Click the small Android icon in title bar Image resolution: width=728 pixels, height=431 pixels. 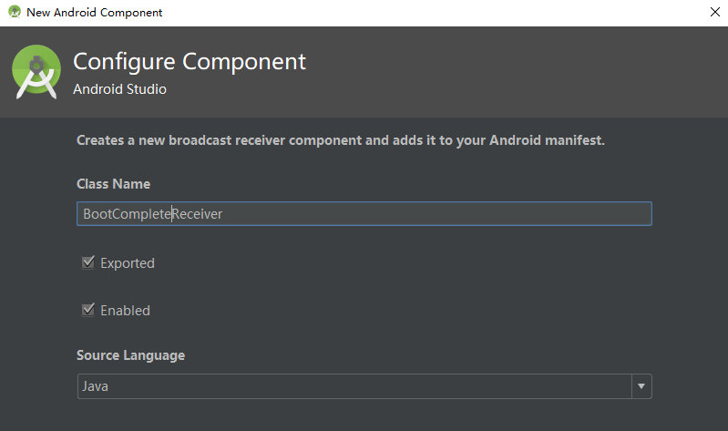(x=15, y=12)
